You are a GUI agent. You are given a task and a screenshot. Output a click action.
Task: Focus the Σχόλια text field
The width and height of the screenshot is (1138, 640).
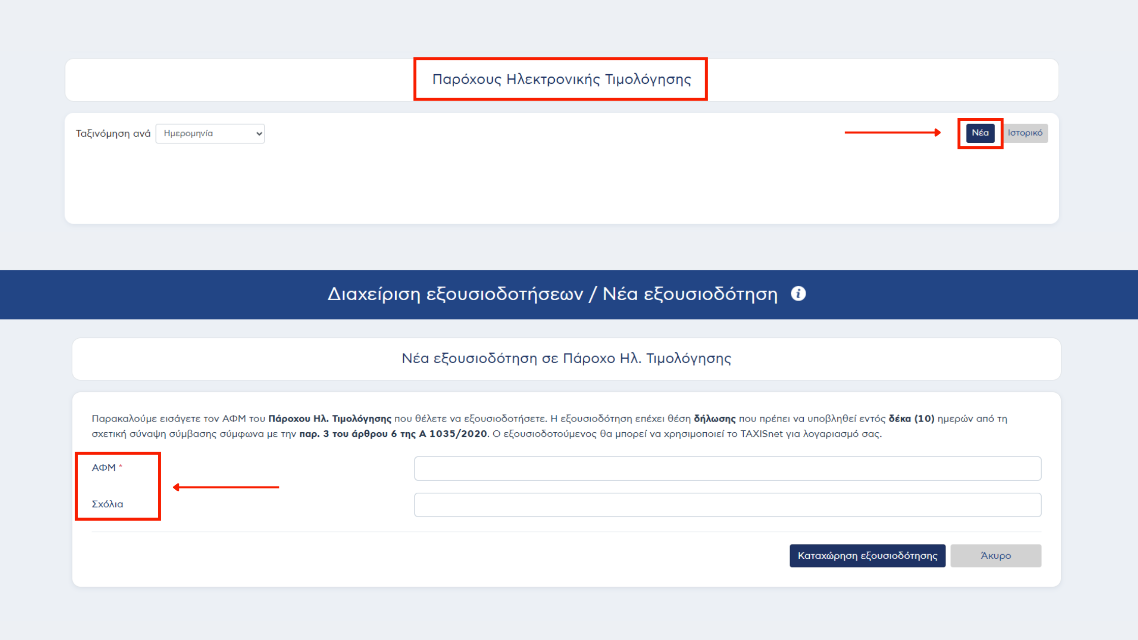point(728,505)
